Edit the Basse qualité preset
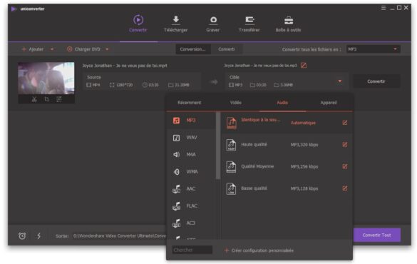Image resolution: width=417 pixels, height=264 pixels. (345, 188)
